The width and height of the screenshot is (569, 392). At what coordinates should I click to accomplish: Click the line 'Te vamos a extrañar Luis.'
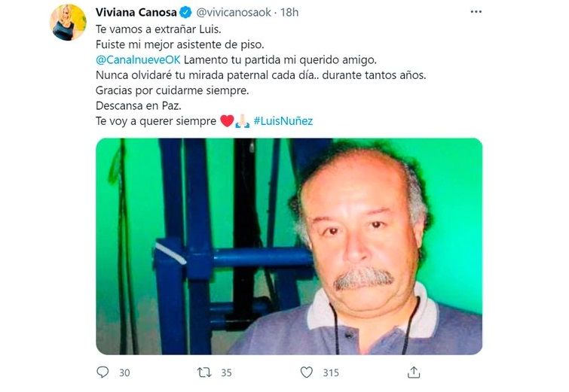tap(158, 29)
